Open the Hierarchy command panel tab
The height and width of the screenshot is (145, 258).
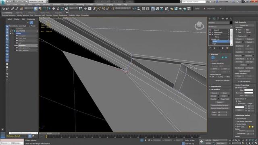pyautogui.click(x=218, y=19)
